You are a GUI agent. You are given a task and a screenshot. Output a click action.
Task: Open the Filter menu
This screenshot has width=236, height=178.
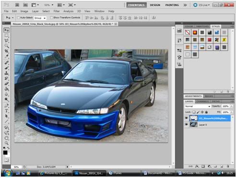point(57,11)
